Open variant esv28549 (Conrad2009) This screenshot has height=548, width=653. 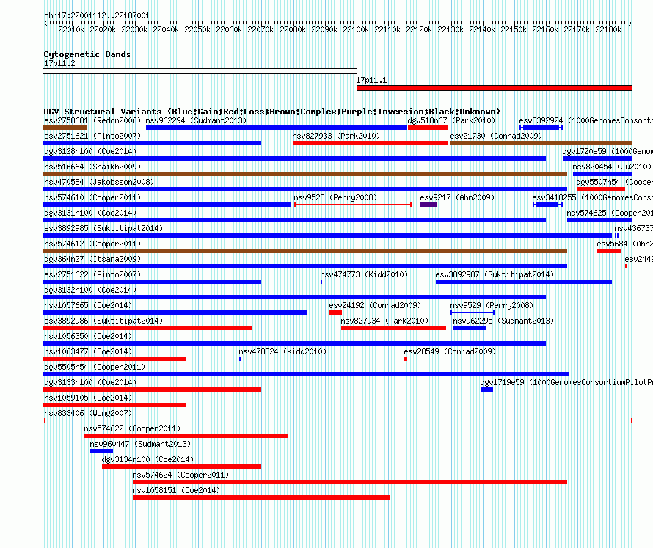(x=450, y=352)
